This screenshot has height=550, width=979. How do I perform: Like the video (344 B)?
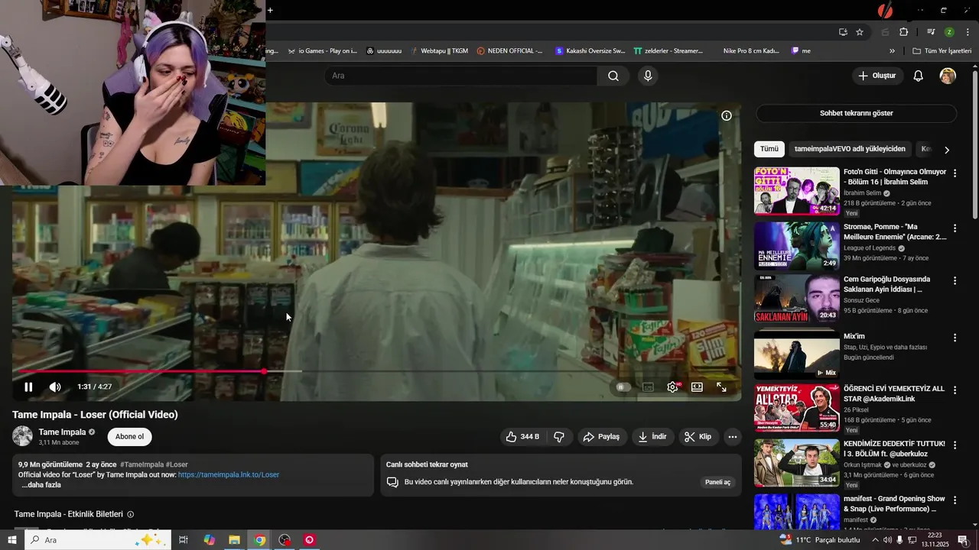click(x=522, y=437)
